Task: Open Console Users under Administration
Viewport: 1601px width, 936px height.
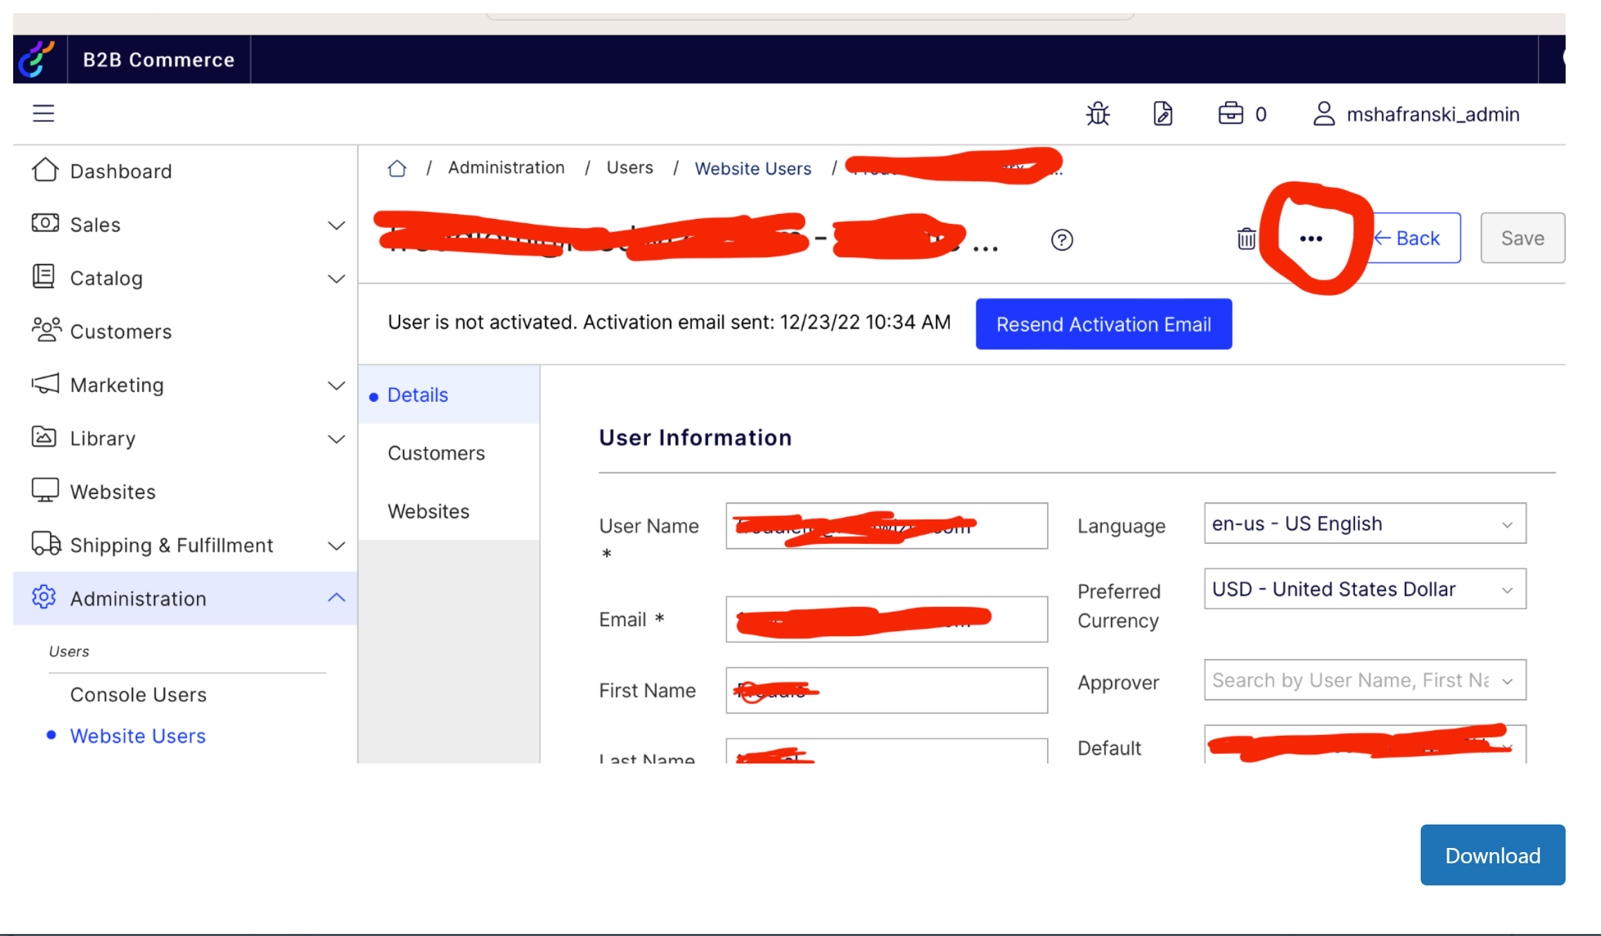Action: pyautogui.click(x=139, y=694)
